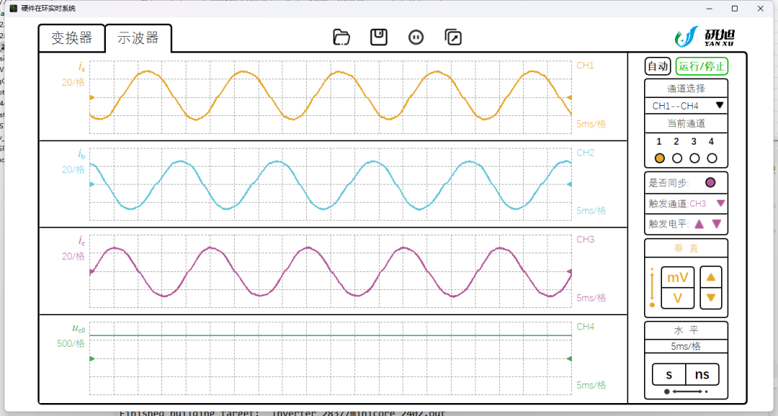The image size is (778, 416).
Task: Select current channel 4 radio button
Action: tap(712, 158)
